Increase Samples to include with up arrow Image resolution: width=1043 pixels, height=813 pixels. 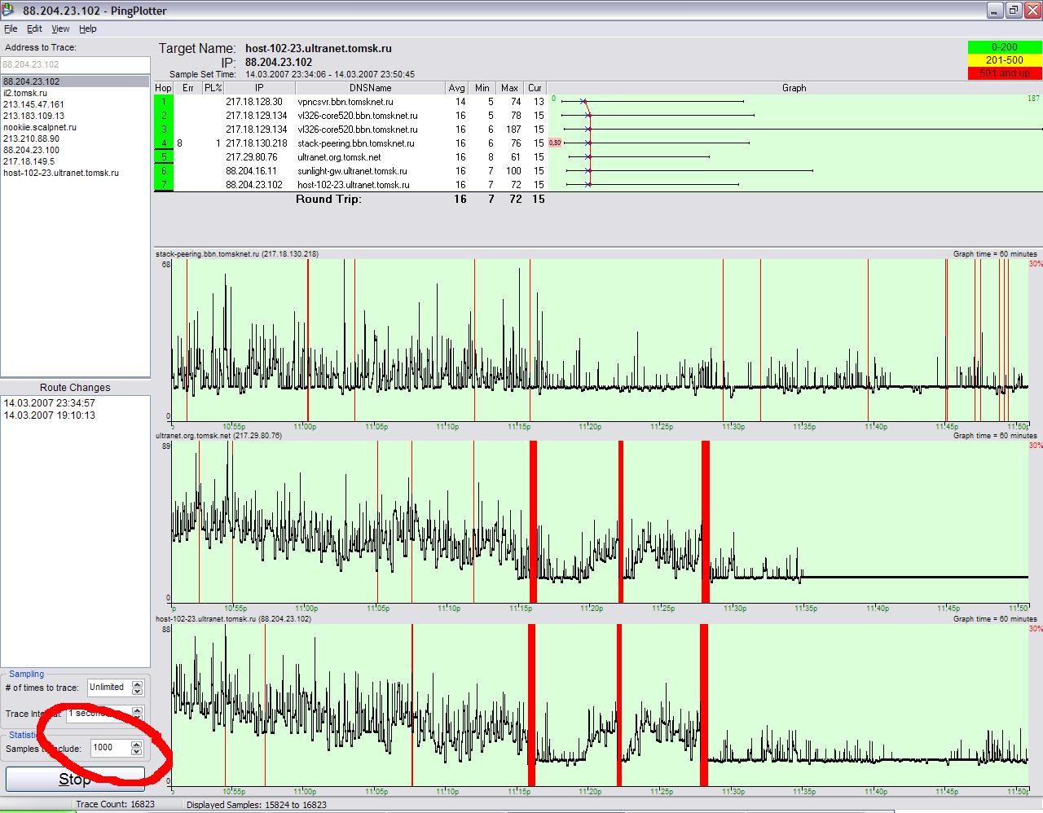pos(136,744)
